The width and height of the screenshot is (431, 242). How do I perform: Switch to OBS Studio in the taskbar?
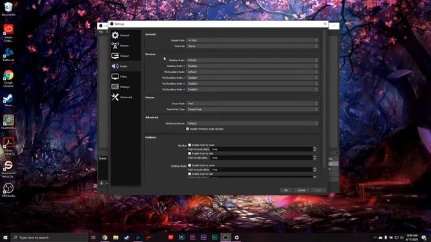(226, 237)
